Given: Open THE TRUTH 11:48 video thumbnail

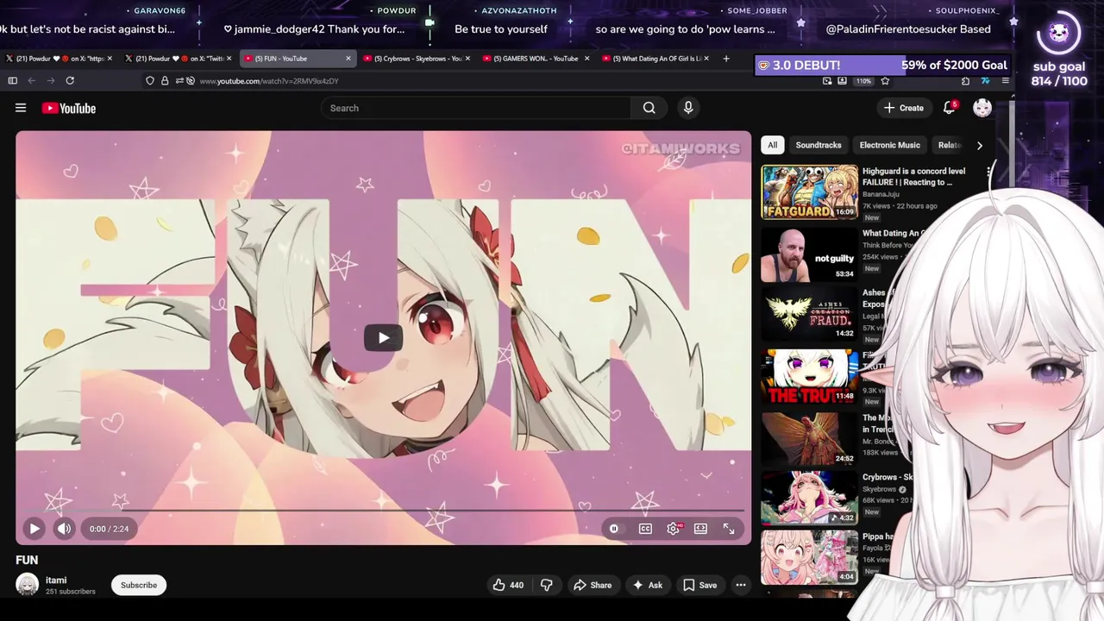Looking at the screenshot, I should (x=809, y=376).
